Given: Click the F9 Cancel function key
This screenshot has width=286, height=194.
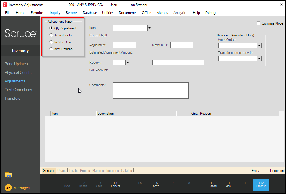Looking at the screenshot, I should click(213, 184).
